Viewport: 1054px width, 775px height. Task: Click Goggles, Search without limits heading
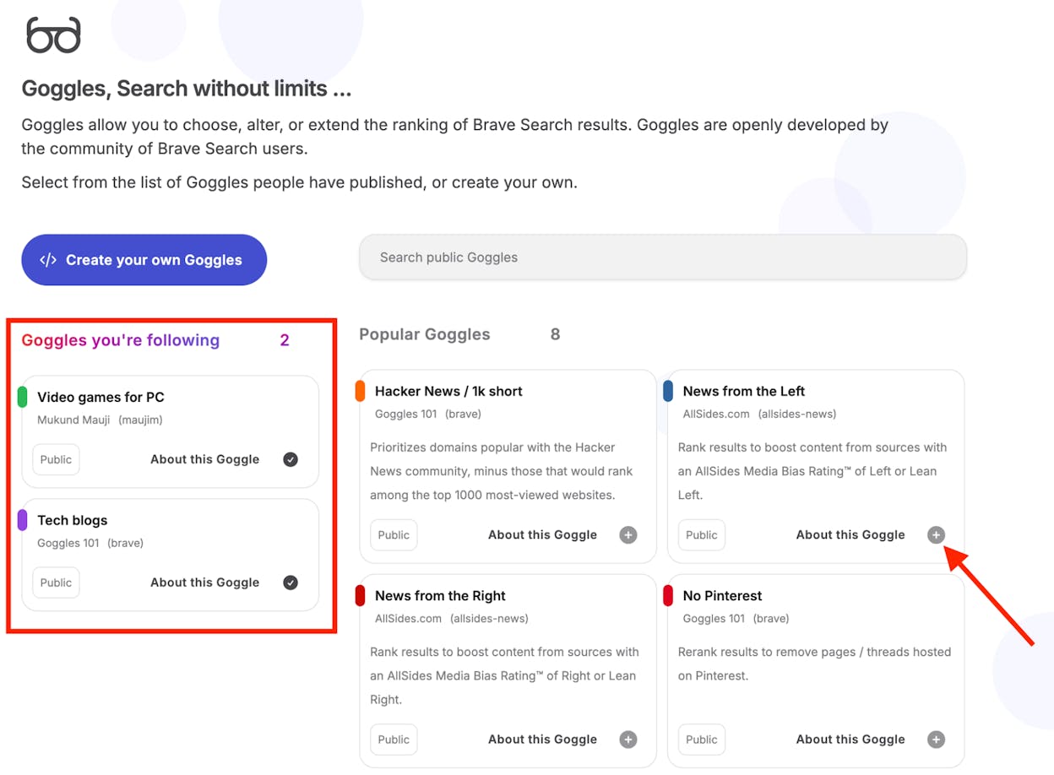(x=187, y=88)
